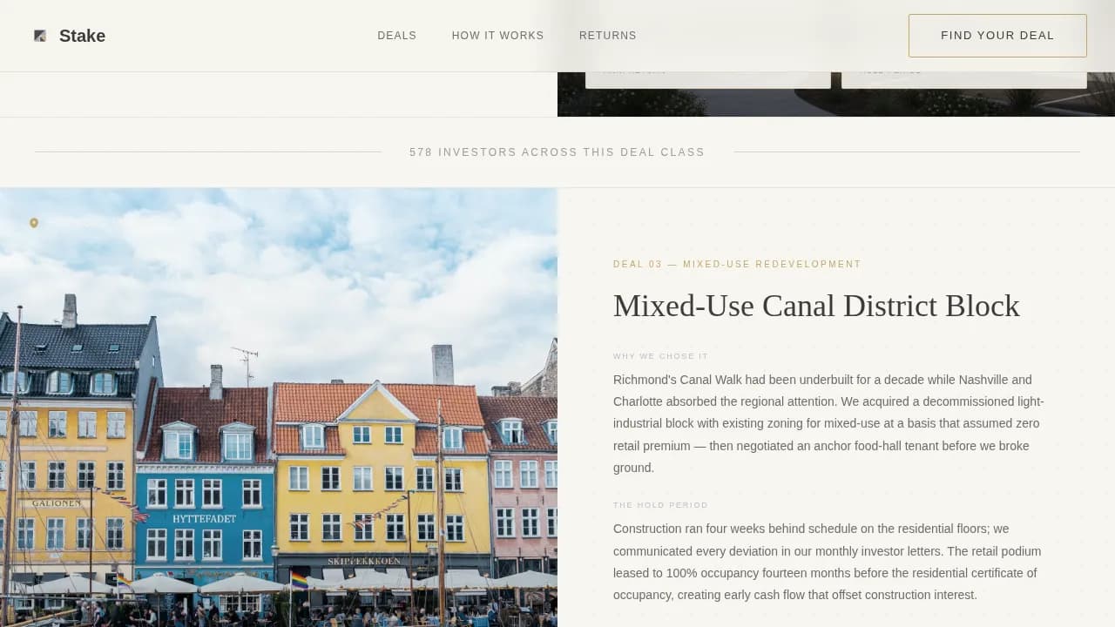Go to How It Works section
The image size is (1115, 627).
point(497,36)
